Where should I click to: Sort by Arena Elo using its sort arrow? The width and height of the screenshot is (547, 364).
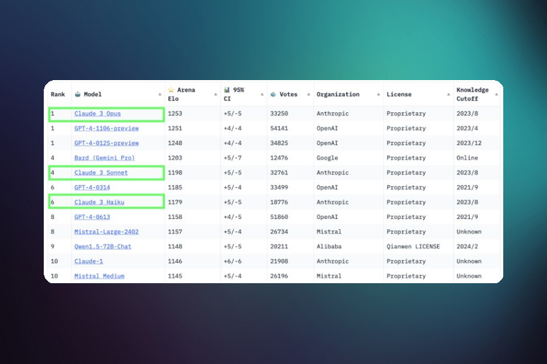pyautogui.click(x=216, y=95)
